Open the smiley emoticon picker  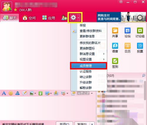[11, 93]
